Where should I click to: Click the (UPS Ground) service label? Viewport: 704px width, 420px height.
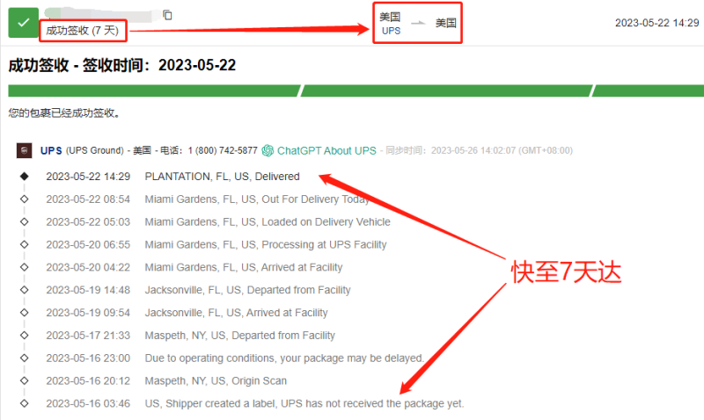95,150
